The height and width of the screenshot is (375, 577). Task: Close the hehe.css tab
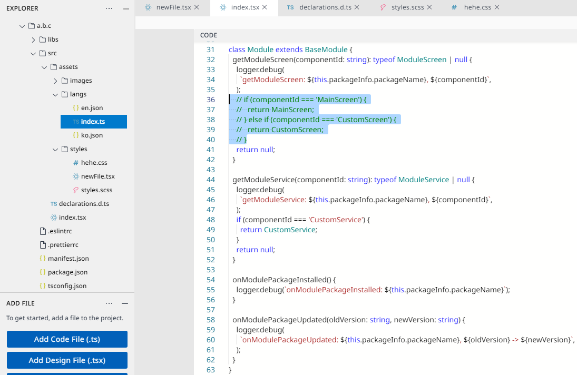[x=497, y=7]
